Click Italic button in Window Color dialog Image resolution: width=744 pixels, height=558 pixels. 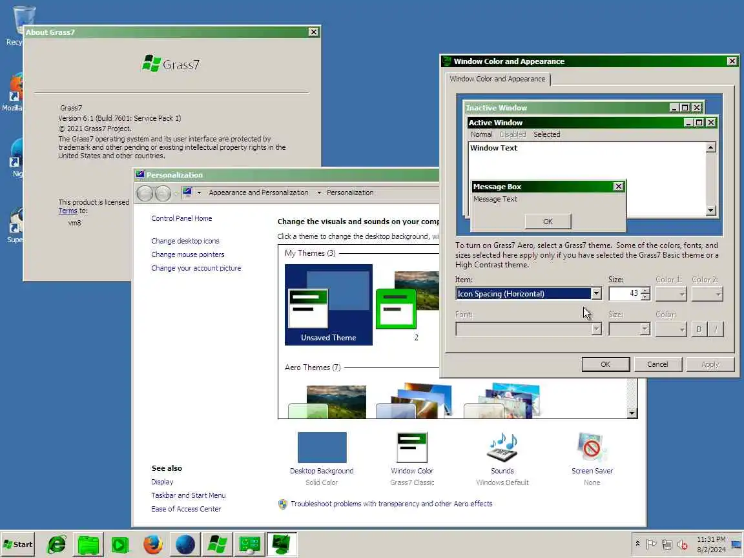(x=716, y=329)
